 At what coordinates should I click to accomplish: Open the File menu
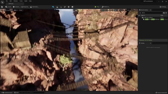coord(7,1)
